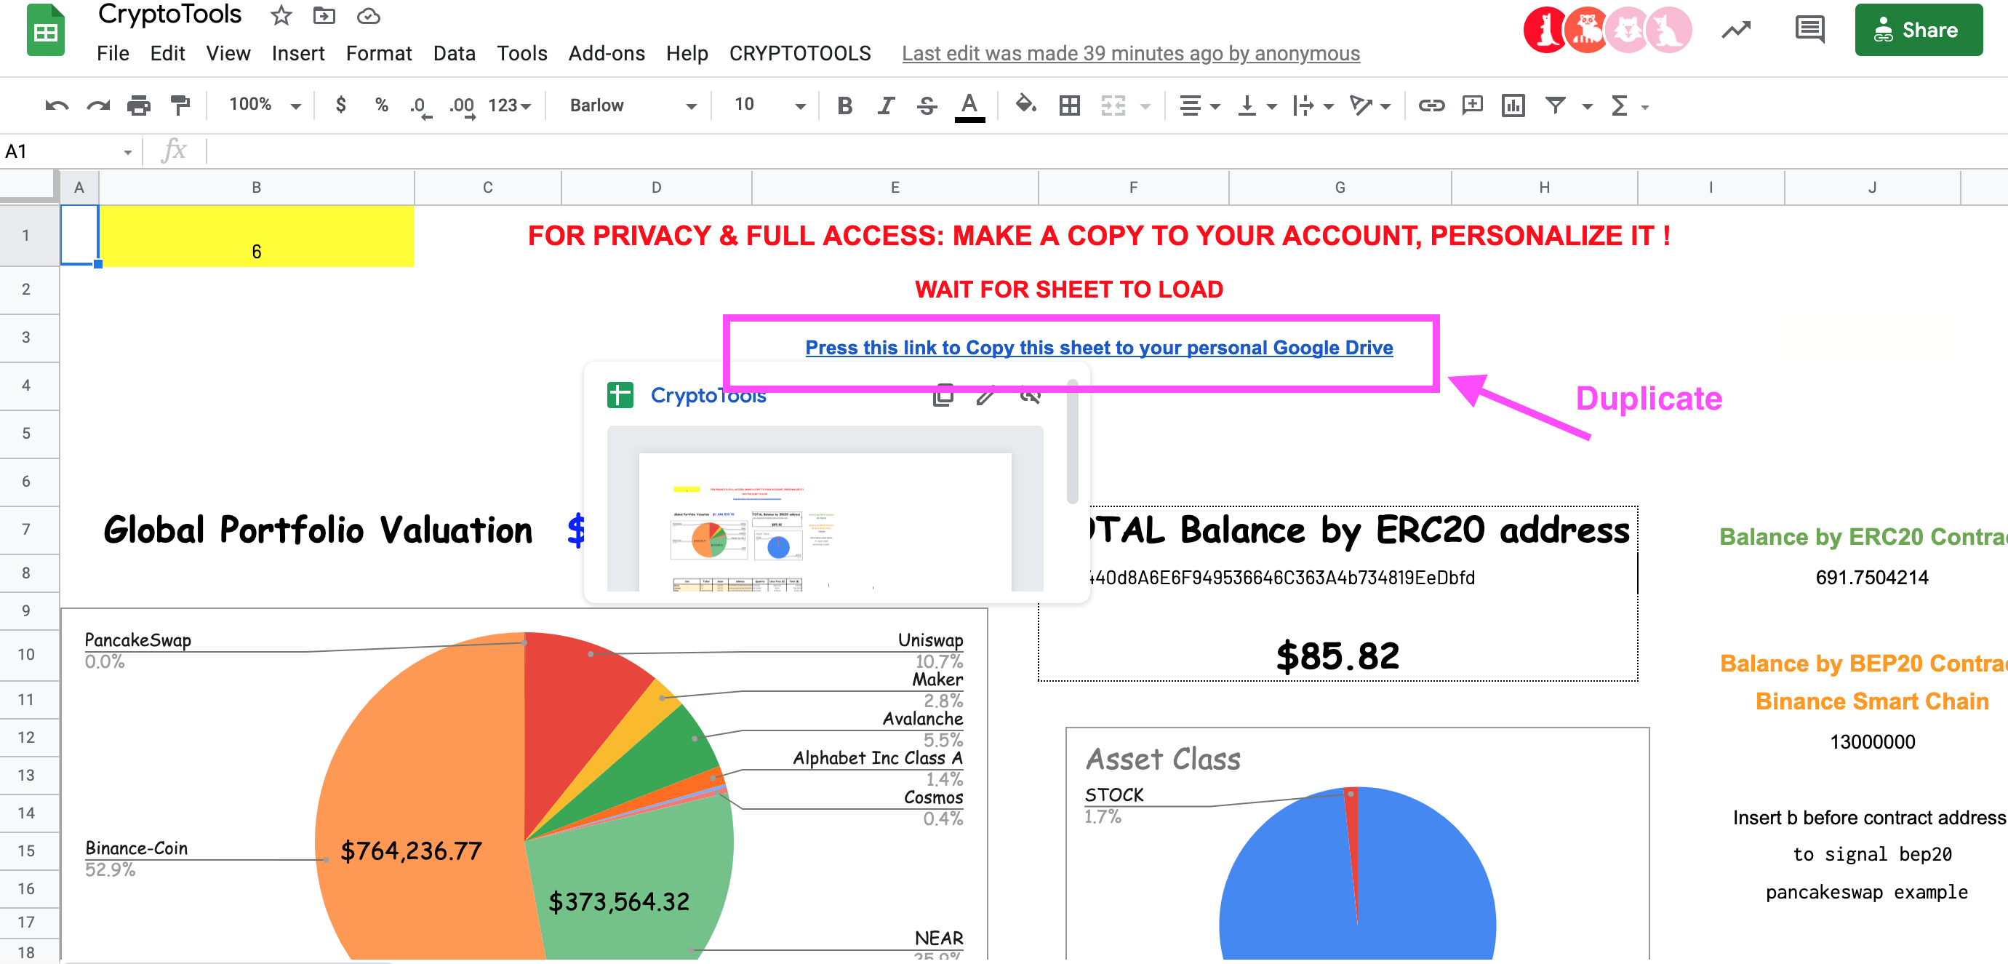Open CryptoTools link in preview card

pos(708,397)
